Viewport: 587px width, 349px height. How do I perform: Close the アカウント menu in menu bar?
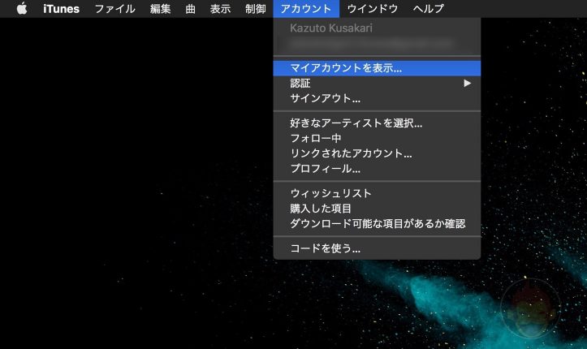[306, 8]
